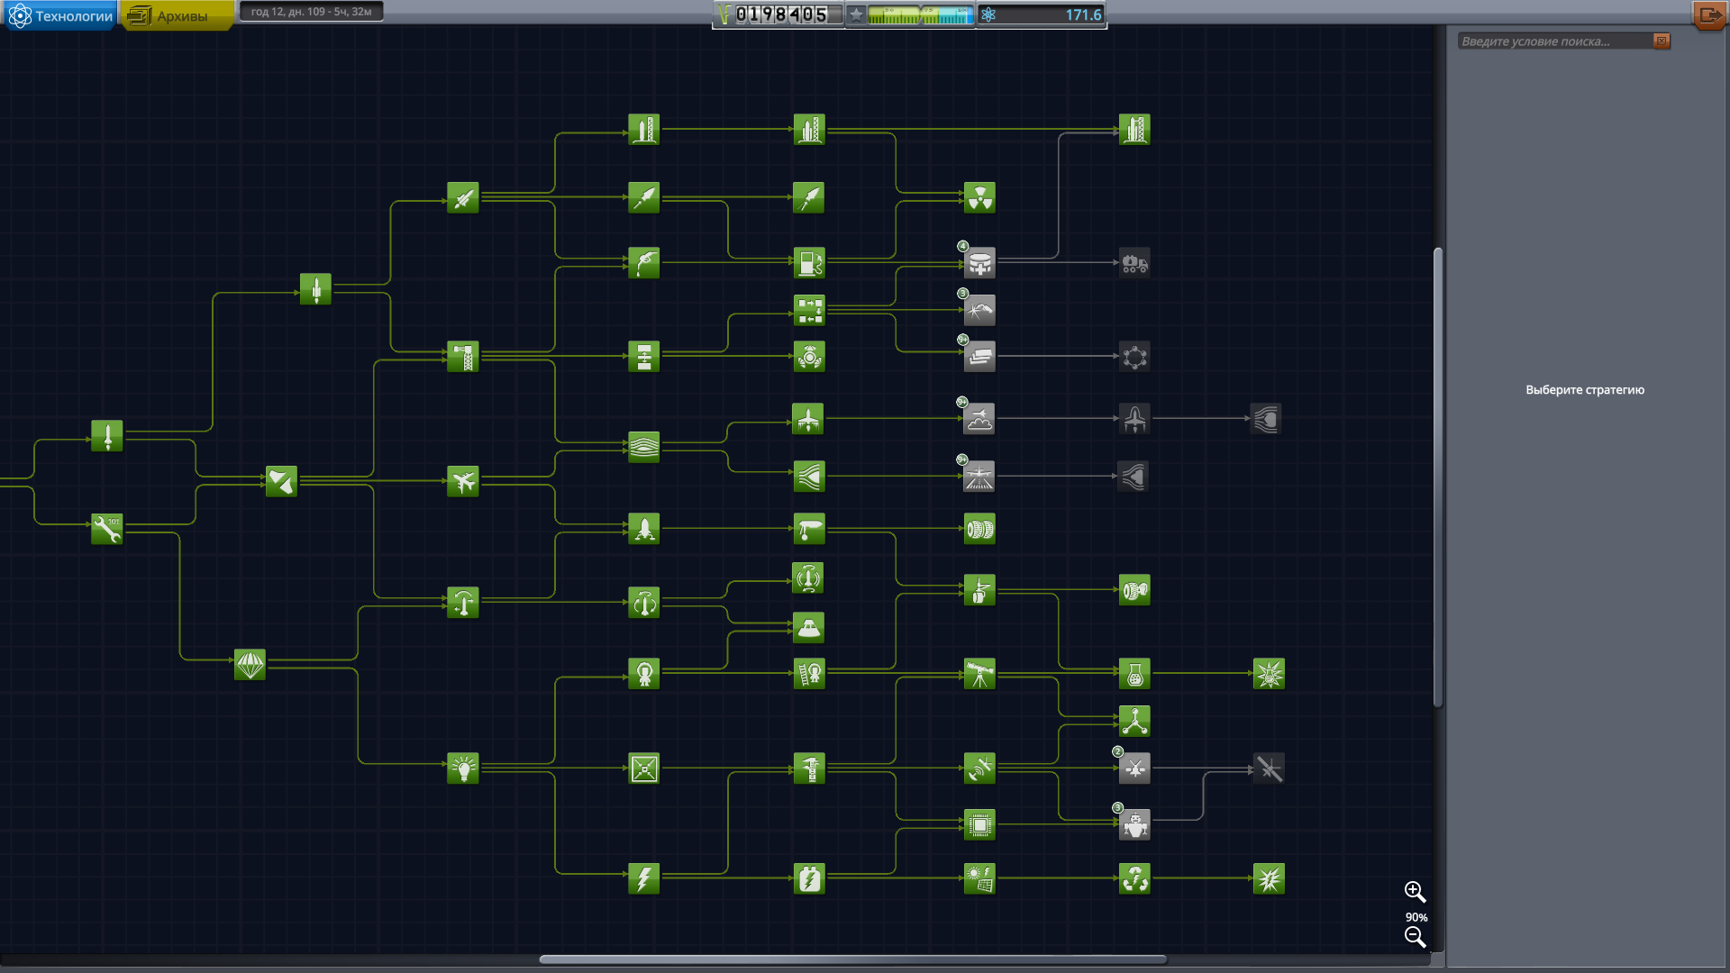This screenshot has width=1730, height=973.
Task: Click the vertical scrollbar of the tech tree
Action: [1438, 477]
